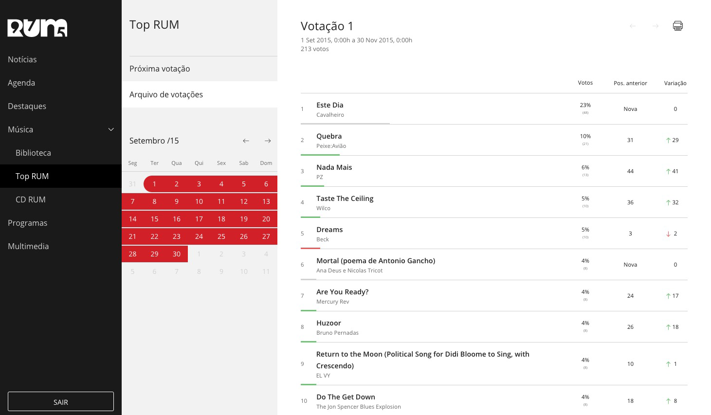Image resolution: width=711 pixels, height=415 pixels.
Task: Click artist name Cavalheiro
Action: click(x=330, y=115)
